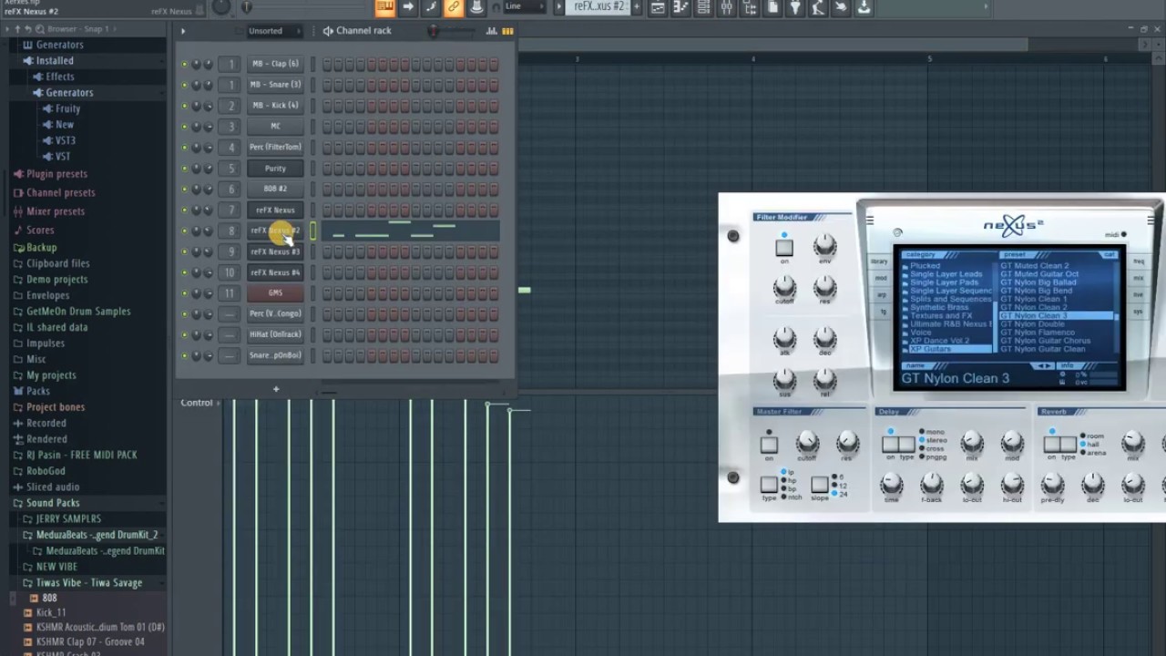1166x656 pixels.
Task: Open the Plugin presets browser folder
Action: click(56, 174)
